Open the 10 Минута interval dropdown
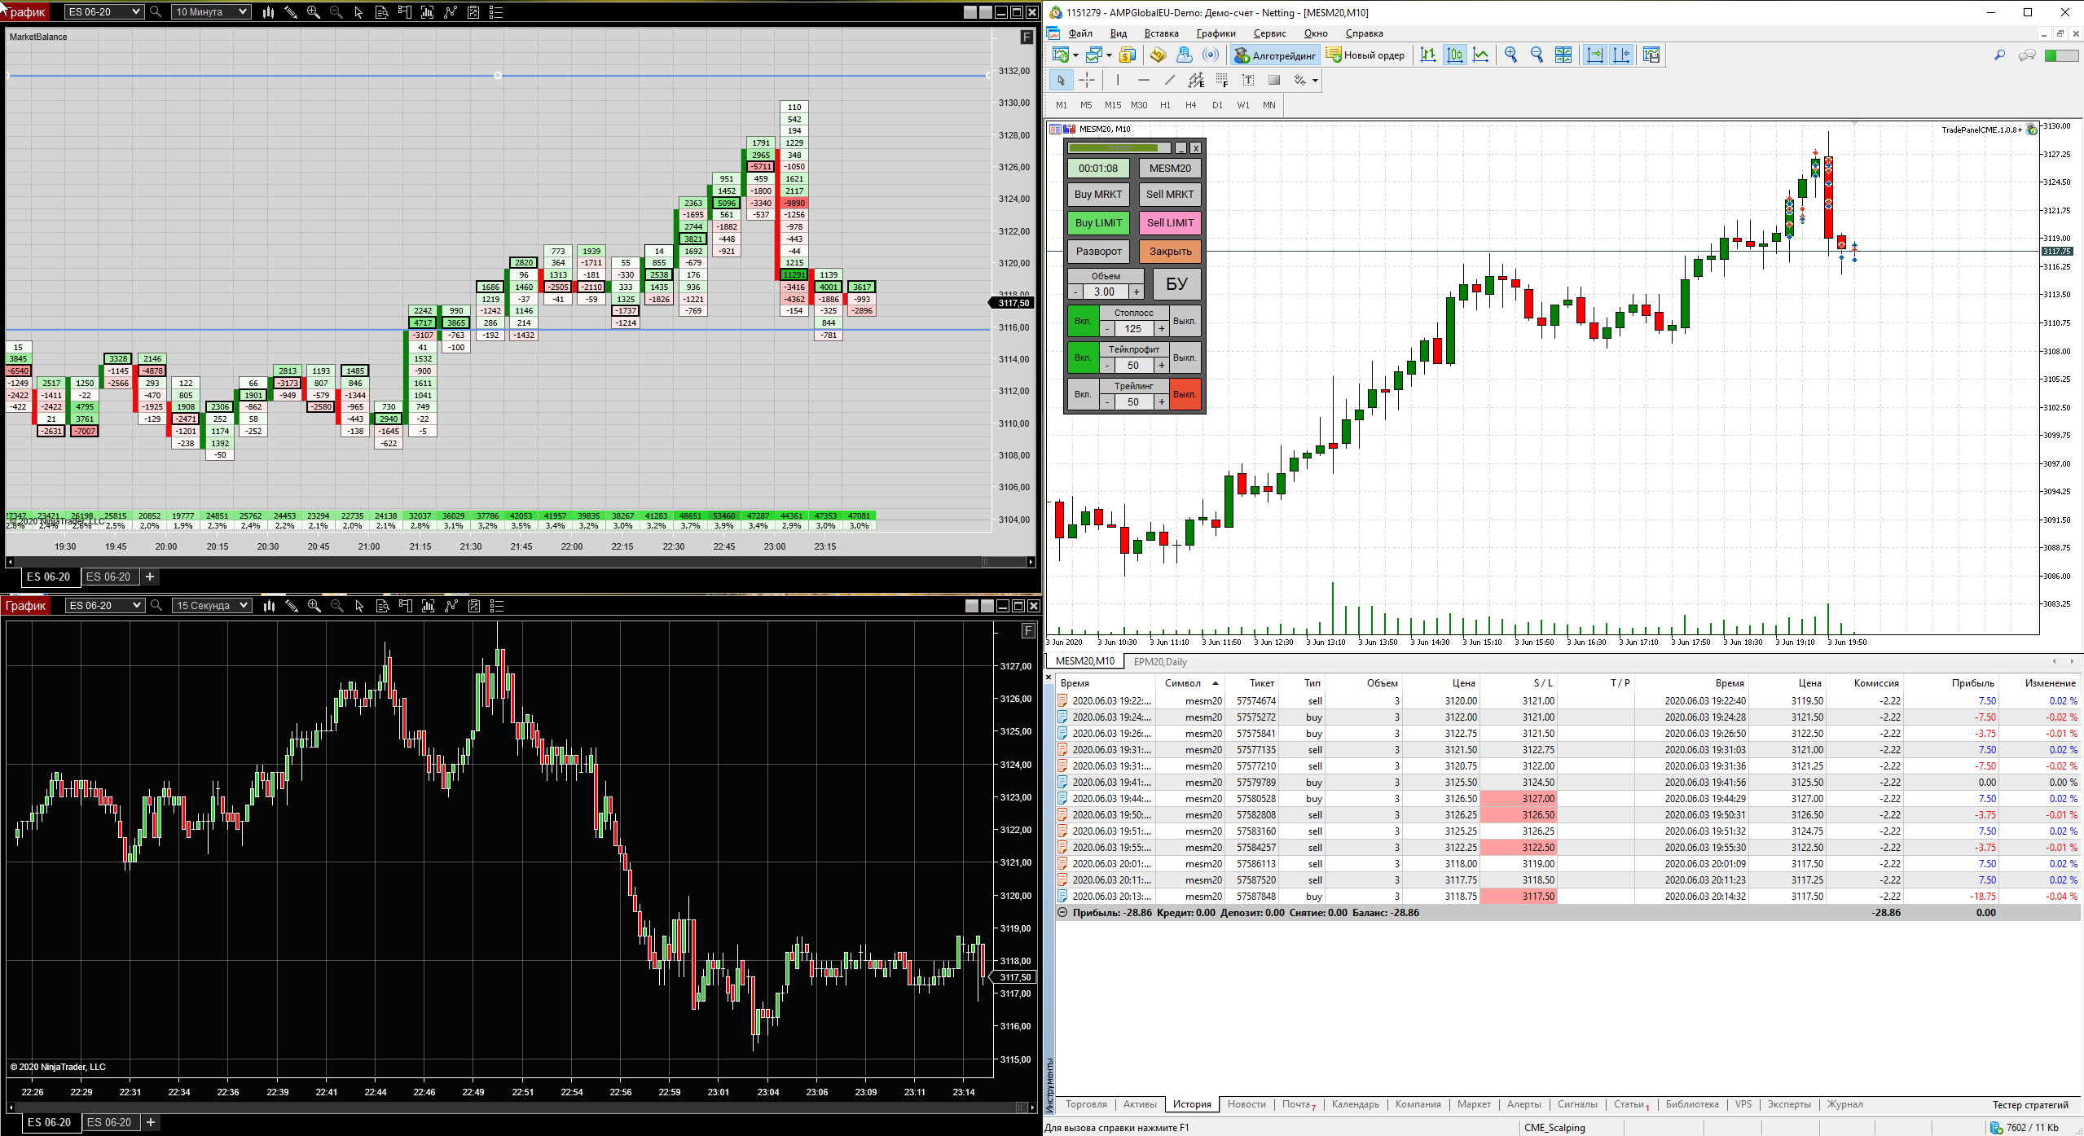2084x1136 pixels. click(211, 12)
